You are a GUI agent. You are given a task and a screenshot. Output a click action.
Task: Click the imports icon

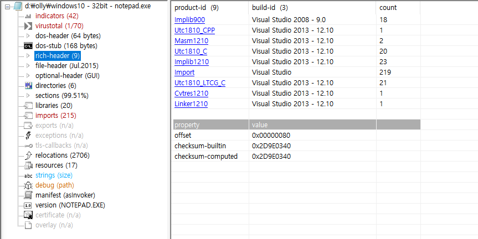click(28, 116)
